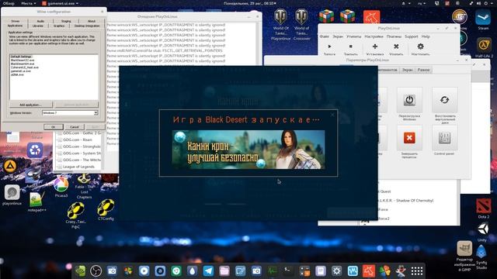Switch to Staging tab in Wine configuration
This screenshot has height=279, width=497.
(66, 21)
